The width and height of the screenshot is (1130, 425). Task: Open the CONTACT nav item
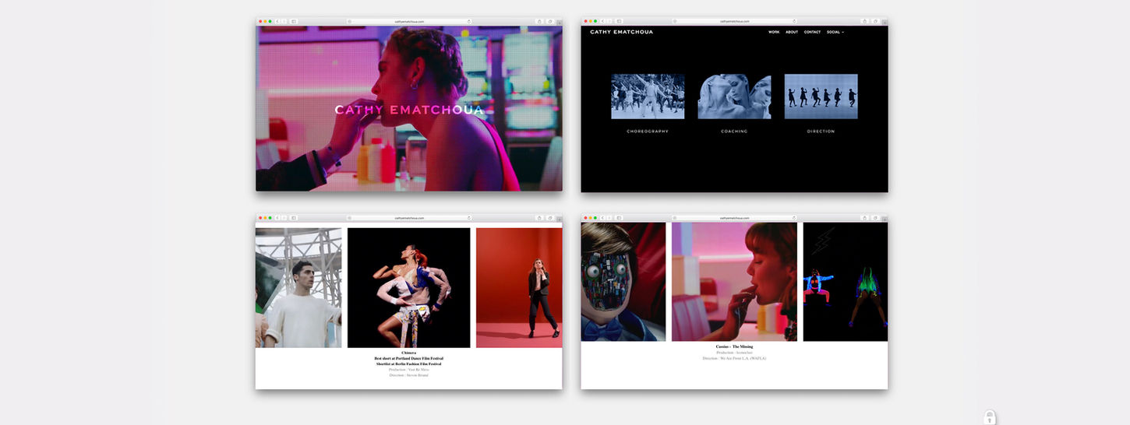(x=812, y=32)
